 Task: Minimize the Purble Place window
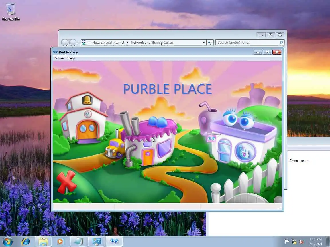258,52
